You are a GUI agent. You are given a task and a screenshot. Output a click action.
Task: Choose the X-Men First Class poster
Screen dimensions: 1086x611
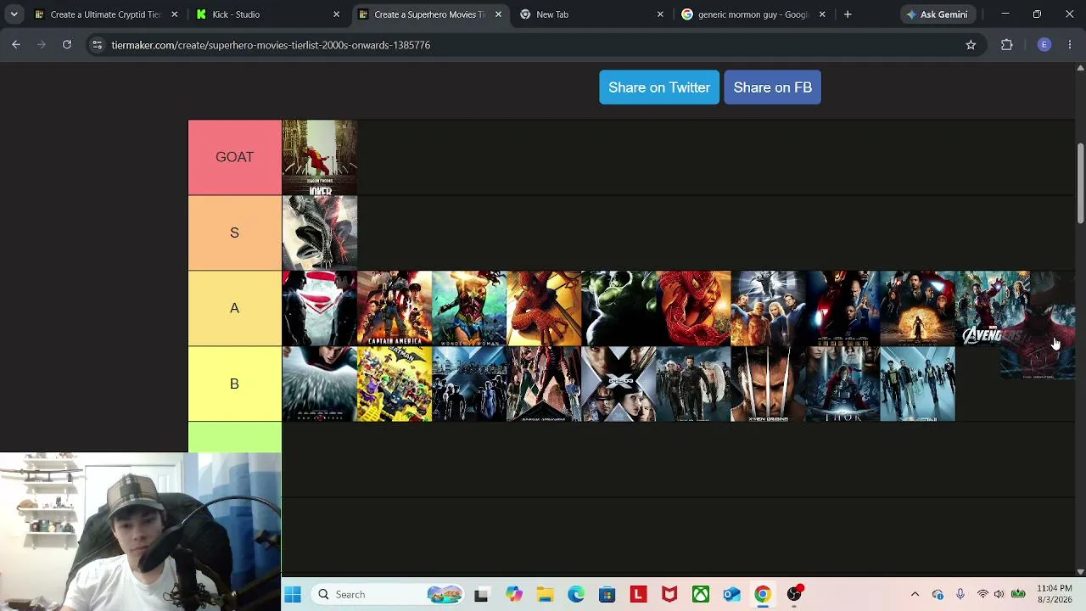pos(917,384)
